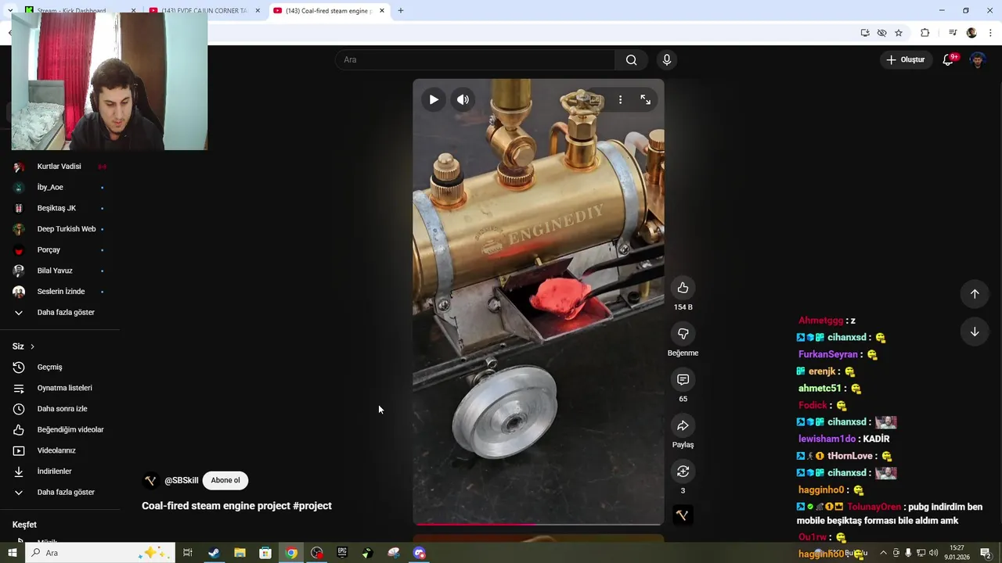Open the @SBSkill channel link
Screen dimensions: 1002x563
(181, 480)
